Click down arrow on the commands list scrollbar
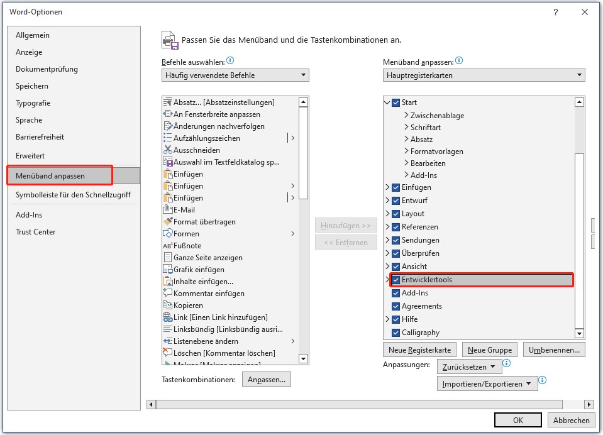 304,360
